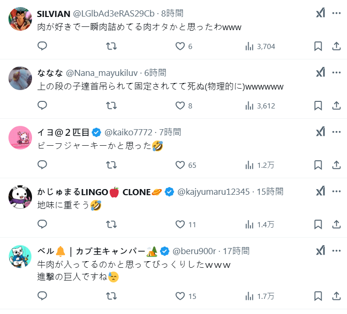This screenshot has width=347, height=314.
Task: Bookmark SILVIAN's post
Action: pos(318,46)
